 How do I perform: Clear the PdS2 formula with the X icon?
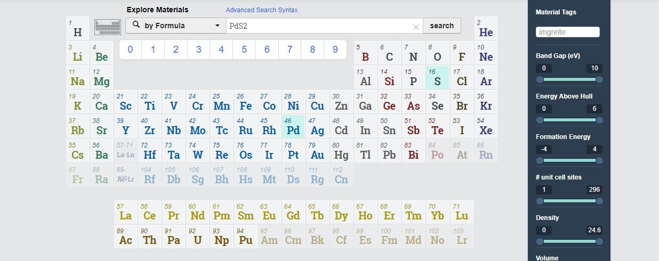click(x=416, y=27)
